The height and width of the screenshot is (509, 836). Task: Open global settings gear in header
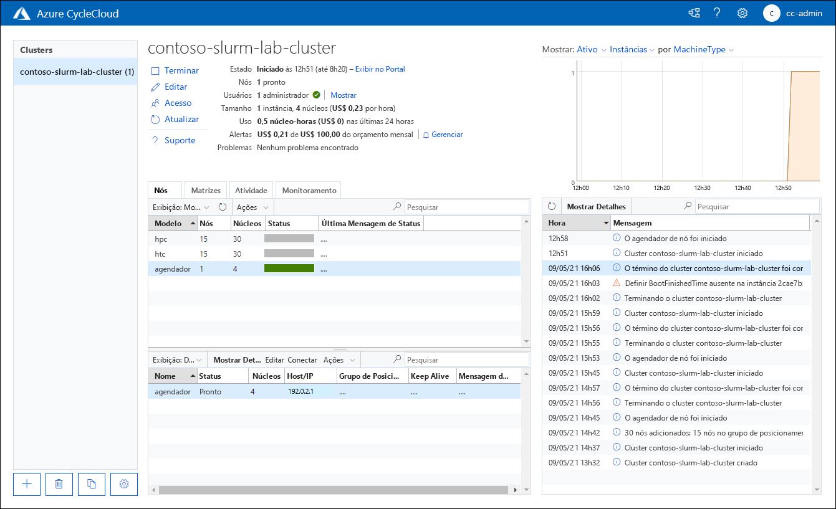[742, 13]
